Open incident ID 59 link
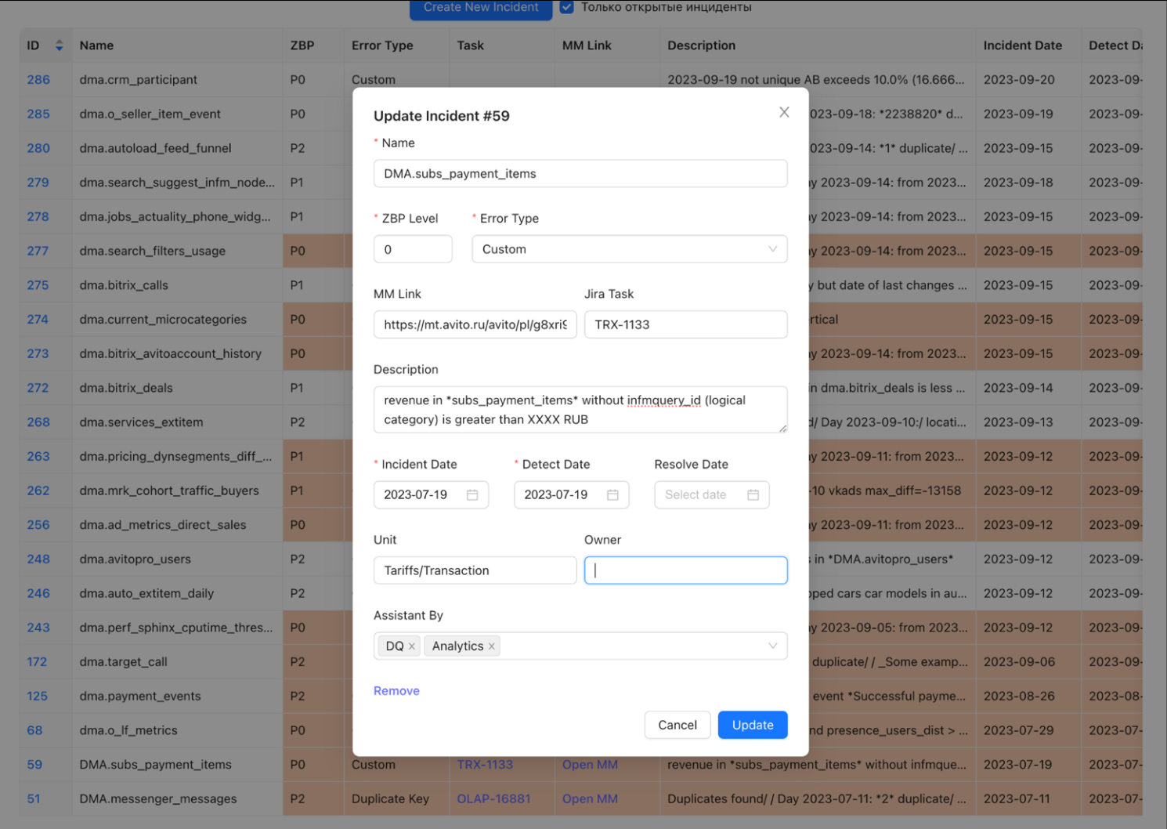This screenshot has width=1167, height=829. (34, 765)
